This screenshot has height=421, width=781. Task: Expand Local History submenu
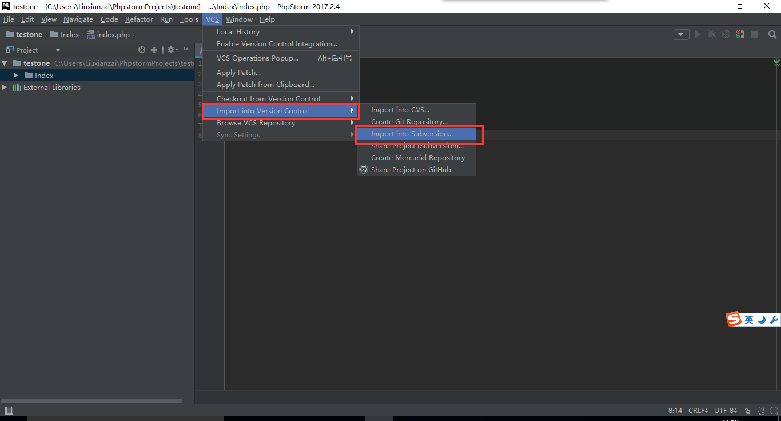(x=281, y=32)
